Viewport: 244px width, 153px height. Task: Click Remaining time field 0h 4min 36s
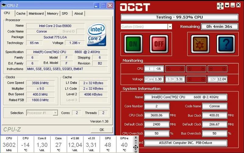click(x=219, y=26)
